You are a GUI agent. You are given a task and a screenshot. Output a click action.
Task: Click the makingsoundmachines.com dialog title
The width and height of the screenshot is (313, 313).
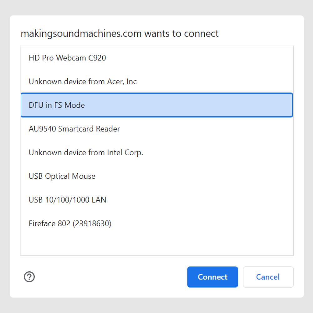click(x=119, y=33)
